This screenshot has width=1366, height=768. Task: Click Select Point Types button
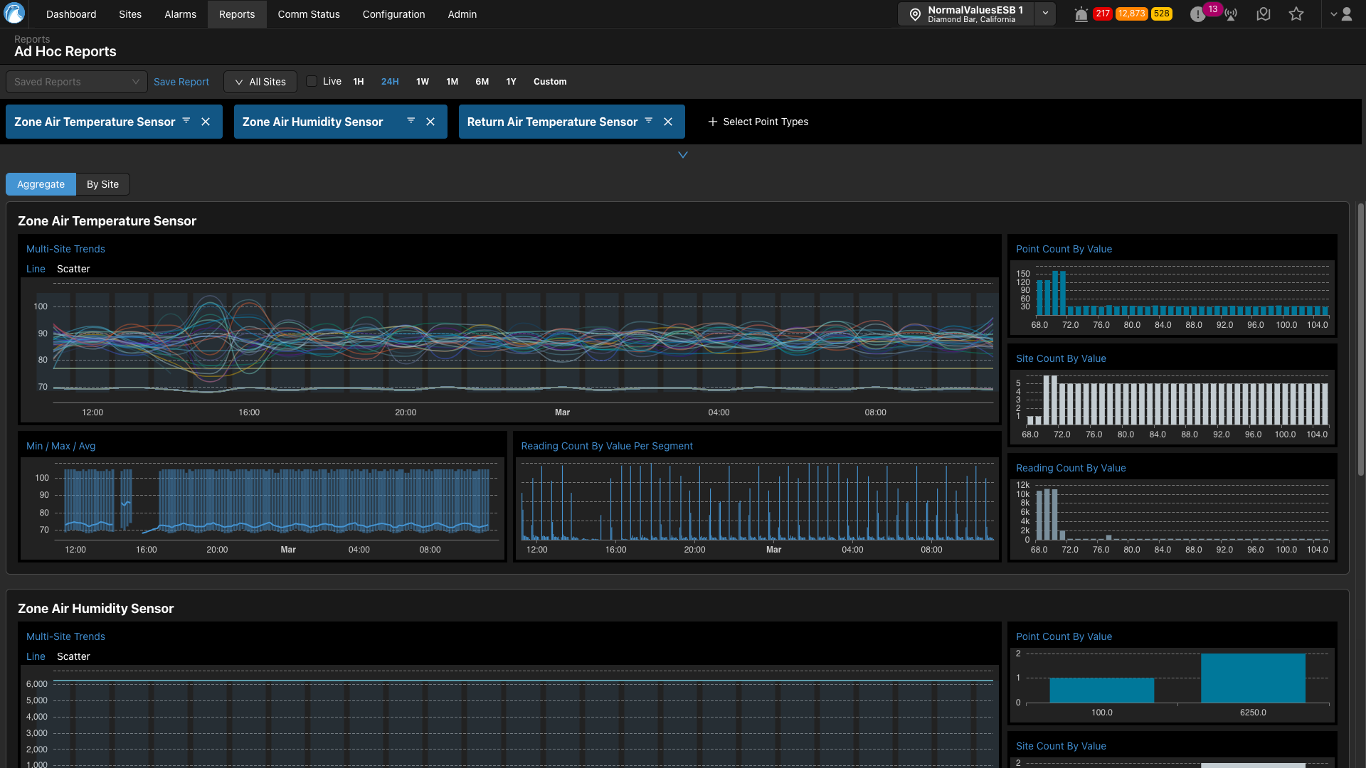click(758, 122)
